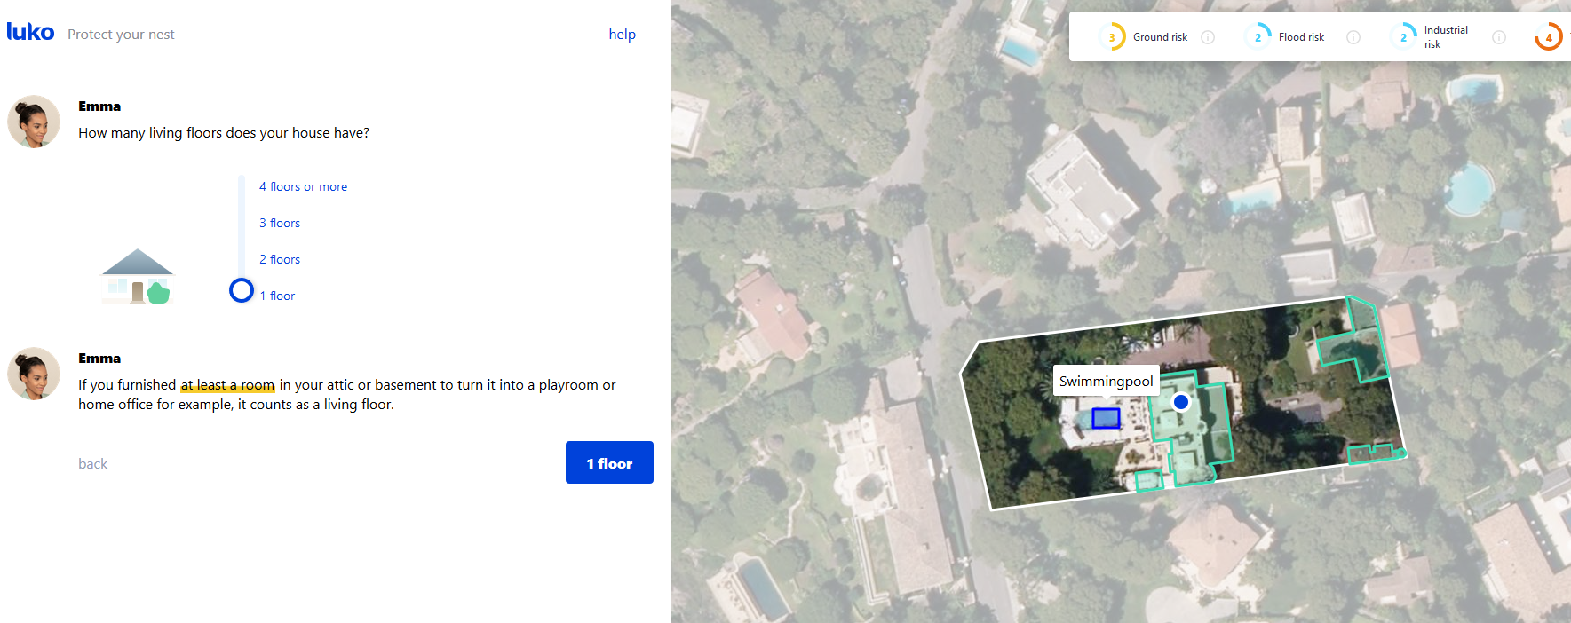1571x623 pixels.
Task: Confirm with the 1 floor button
Action: (609, 462)
